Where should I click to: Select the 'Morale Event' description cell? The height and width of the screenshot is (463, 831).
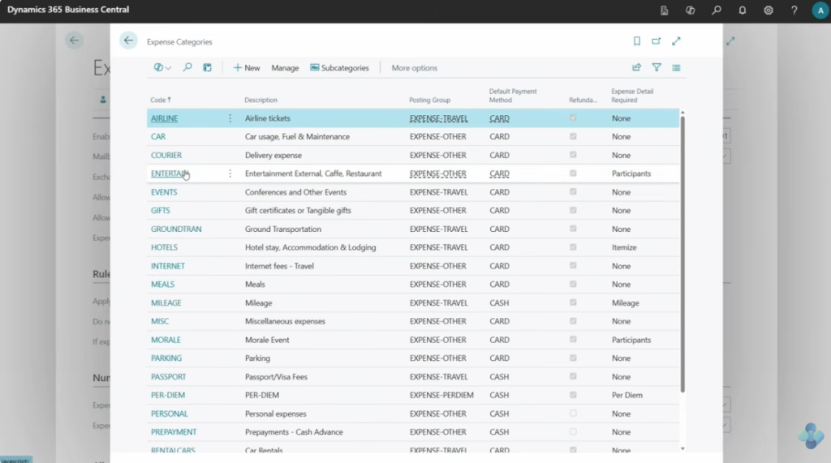[x=267, y=340]
